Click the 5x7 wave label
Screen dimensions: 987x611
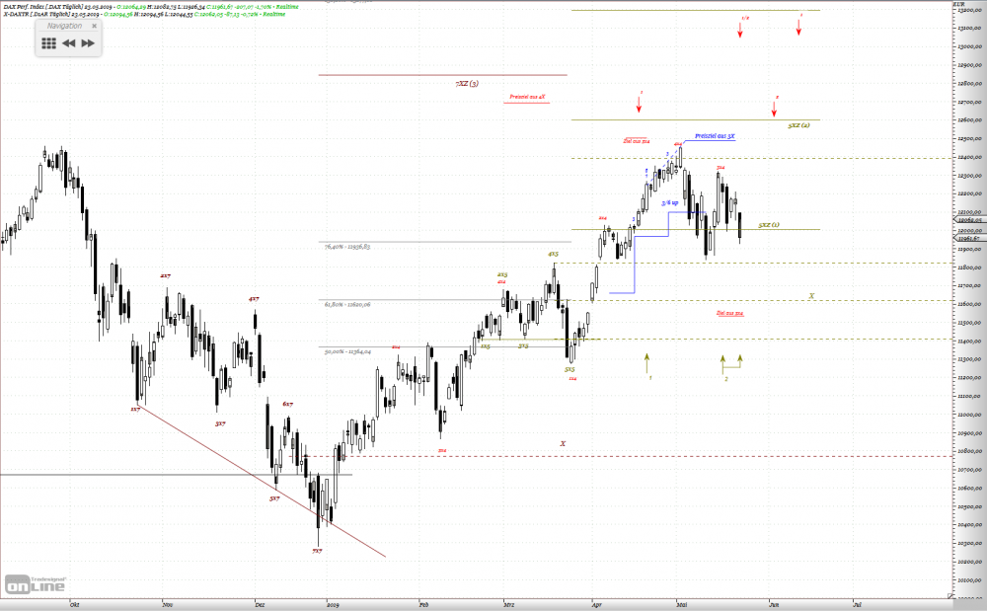coord(274,498)
